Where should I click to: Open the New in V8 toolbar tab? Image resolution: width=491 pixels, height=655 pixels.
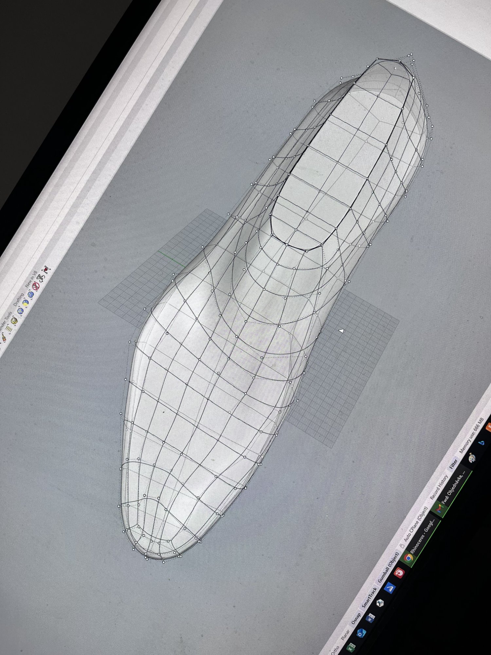point(31,279)
